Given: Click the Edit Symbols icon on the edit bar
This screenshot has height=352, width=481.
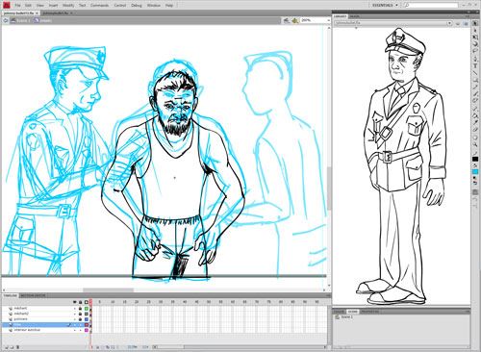Looking at the screenshot, I should coord(295,20).
